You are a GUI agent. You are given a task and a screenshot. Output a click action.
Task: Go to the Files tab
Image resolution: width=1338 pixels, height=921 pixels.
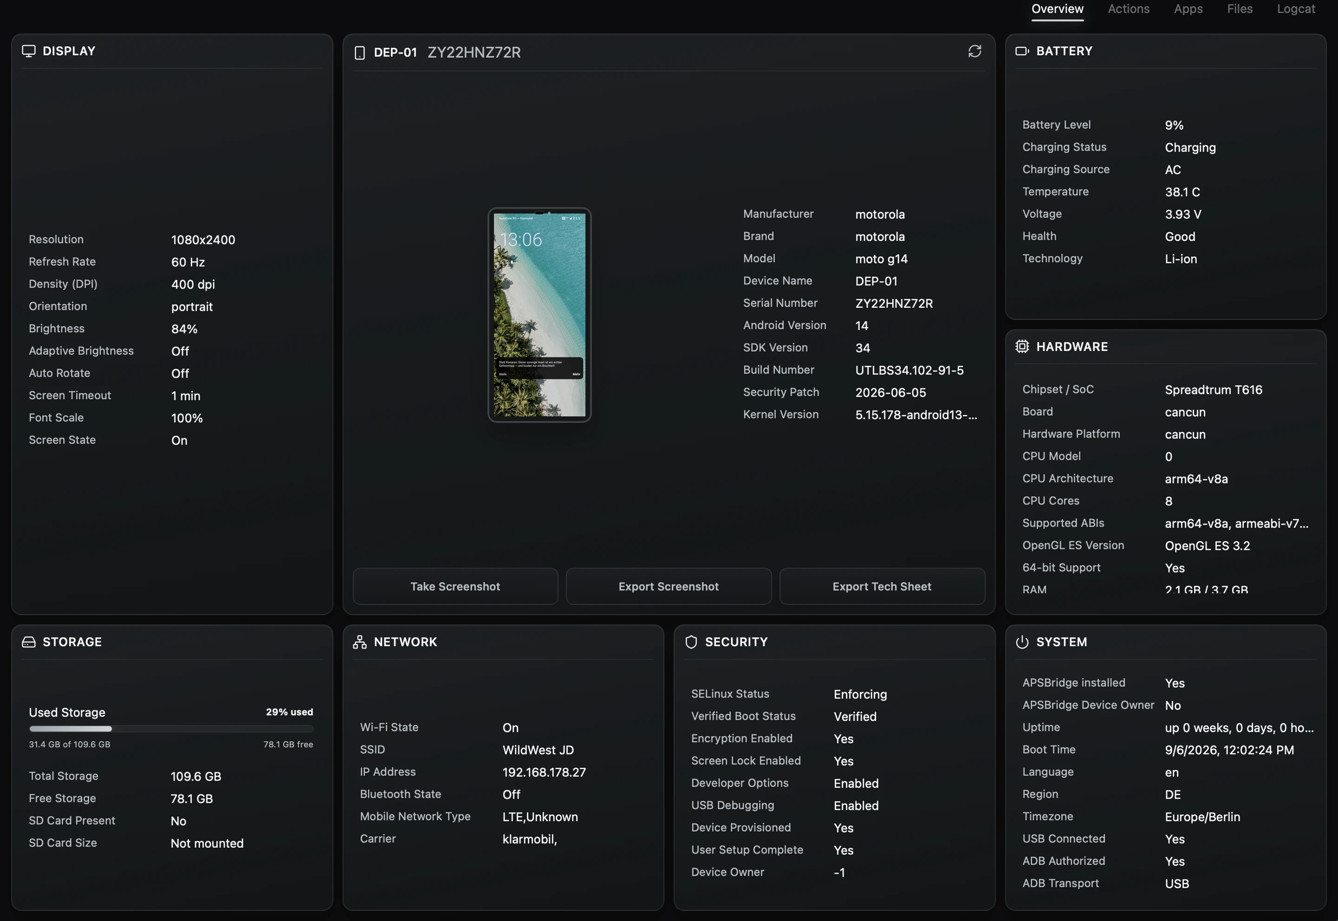coord(1239,9)
